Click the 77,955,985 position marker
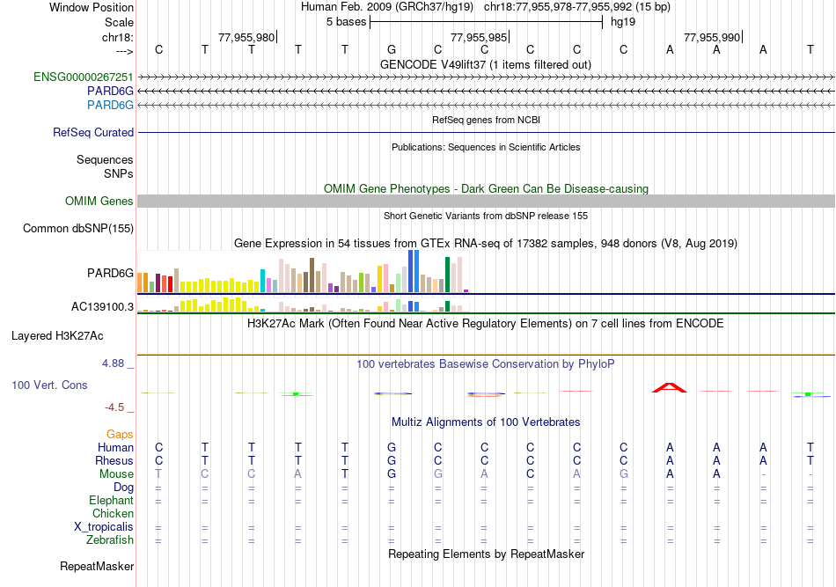This screenshot has width=836, height=587. coord(480,37)
